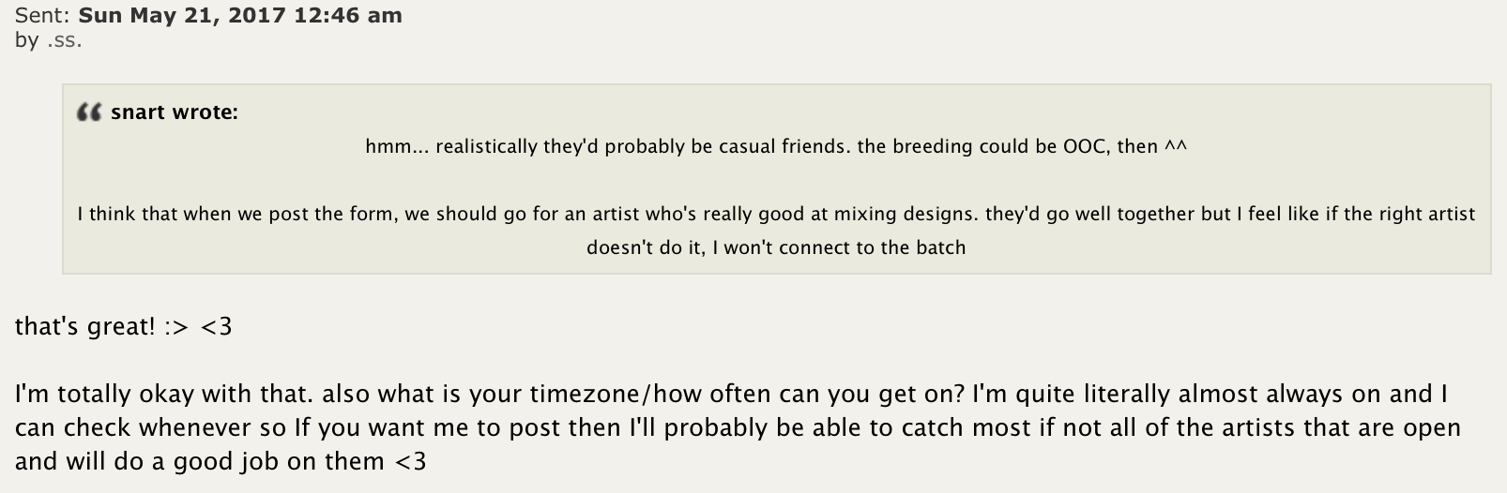Click the quoted line 'I think that when we post'
The width and height of the screenshot is (1507, 493).
coord(776,215)
